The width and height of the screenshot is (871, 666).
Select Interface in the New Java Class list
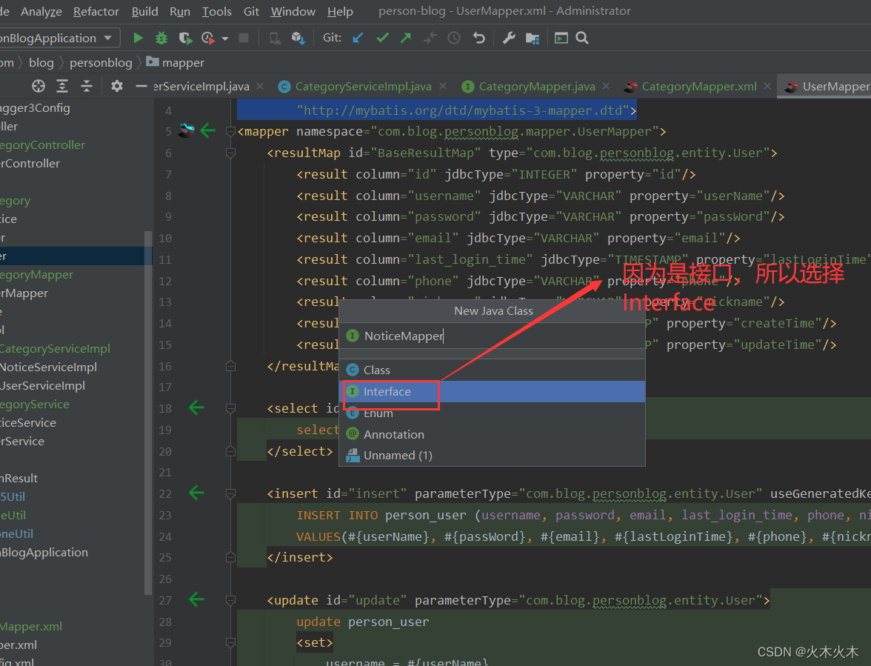pyautogui.click(x=387, y=392)
